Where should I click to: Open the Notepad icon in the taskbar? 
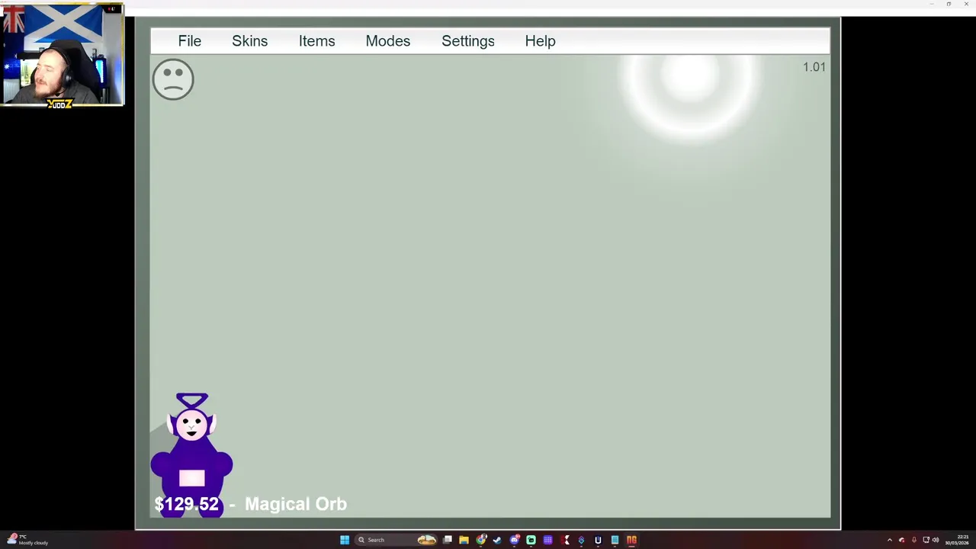point(615,540)
